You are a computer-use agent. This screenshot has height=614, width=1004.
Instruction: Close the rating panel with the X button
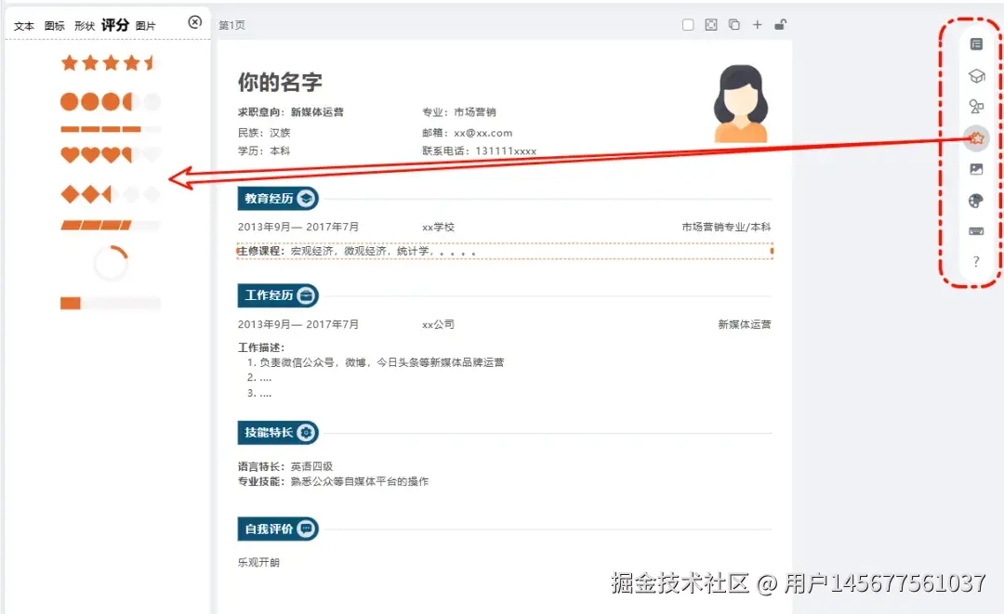click(194, 22)
